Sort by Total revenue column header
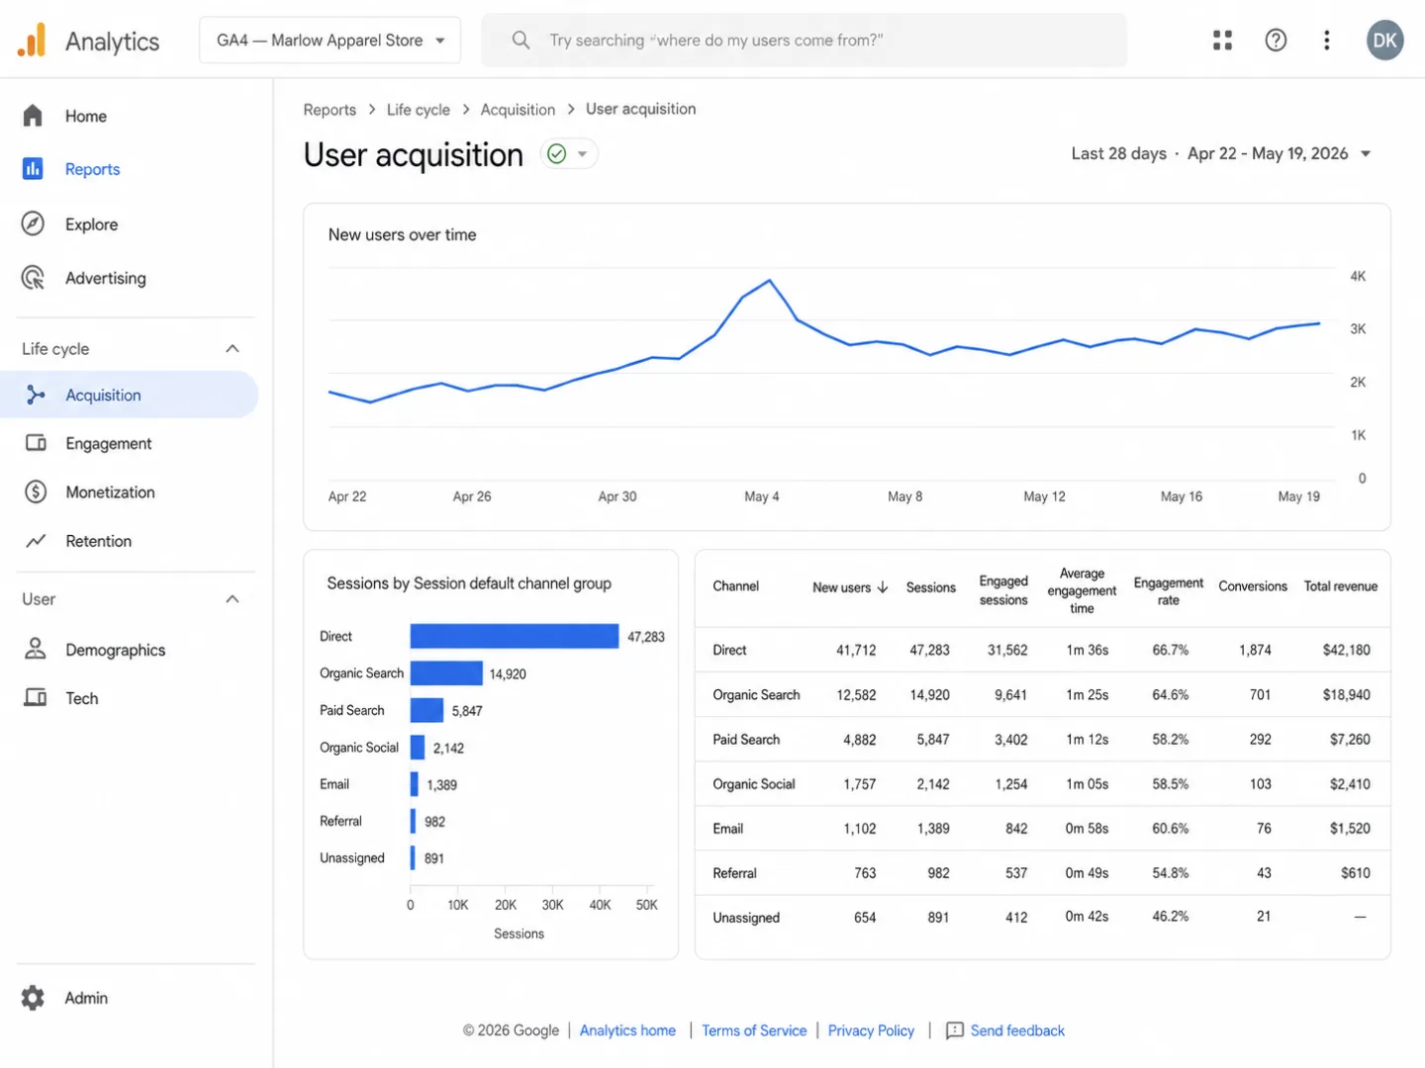Image resolution: width=1425 pixels, height=1068 pixels. [1340, 586]
